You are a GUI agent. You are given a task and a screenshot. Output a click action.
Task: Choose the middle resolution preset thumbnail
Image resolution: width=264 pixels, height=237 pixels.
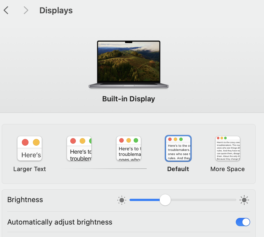pos(128,148)
